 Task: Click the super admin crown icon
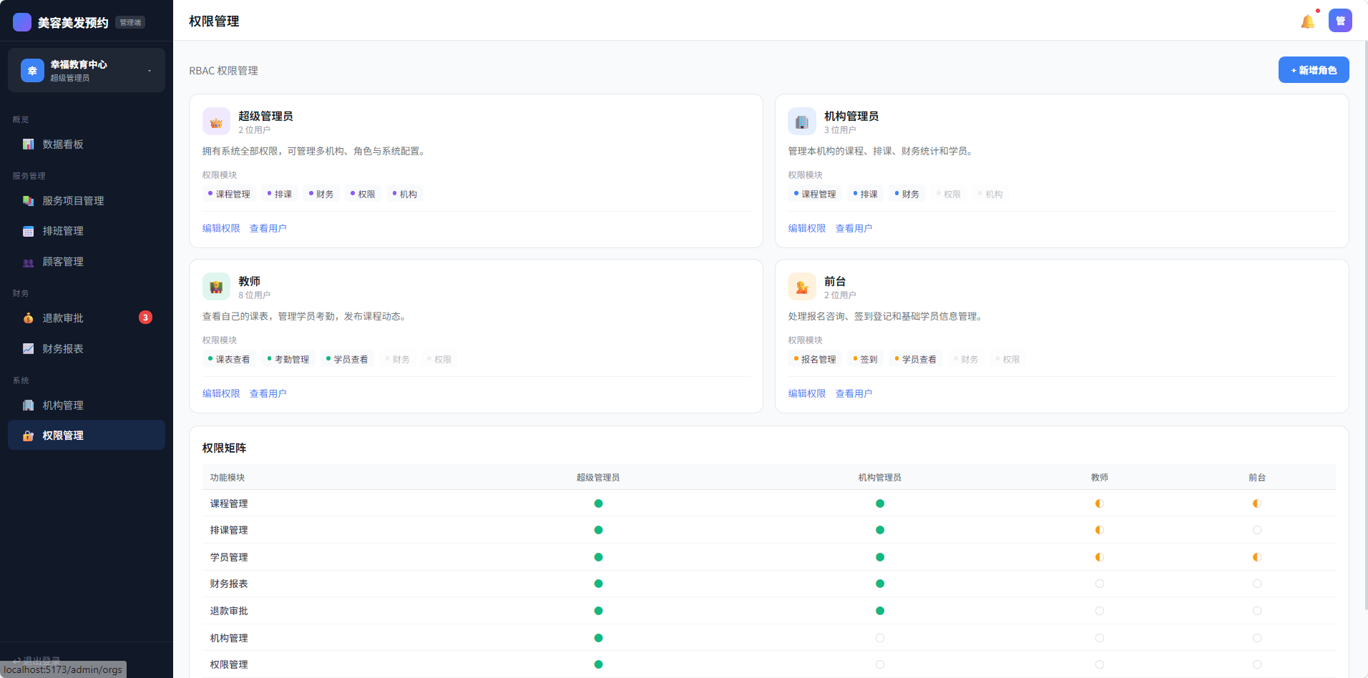pos(216,122)
